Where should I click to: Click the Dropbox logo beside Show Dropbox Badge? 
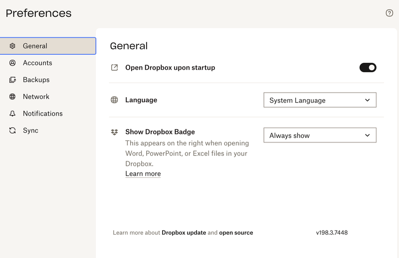114,132
